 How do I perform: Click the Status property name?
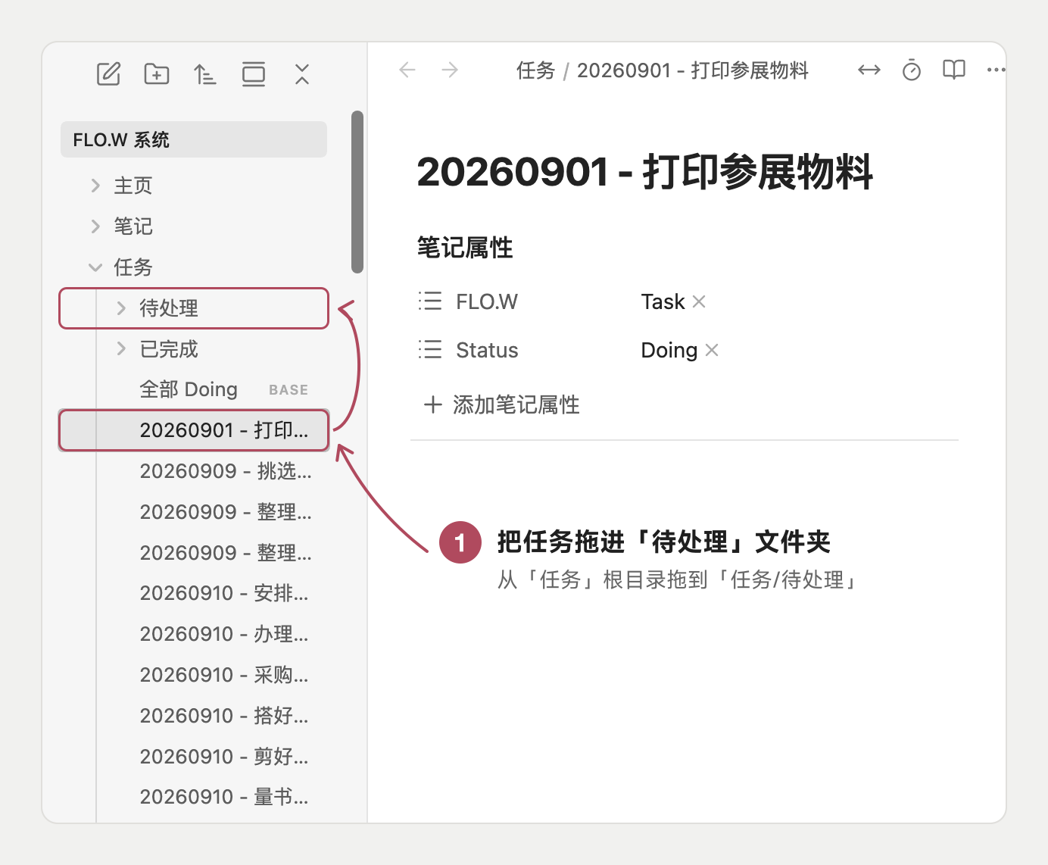pos(487,350)
